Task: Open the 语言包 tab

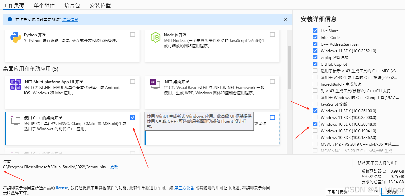Action: [x=72, y=5]
